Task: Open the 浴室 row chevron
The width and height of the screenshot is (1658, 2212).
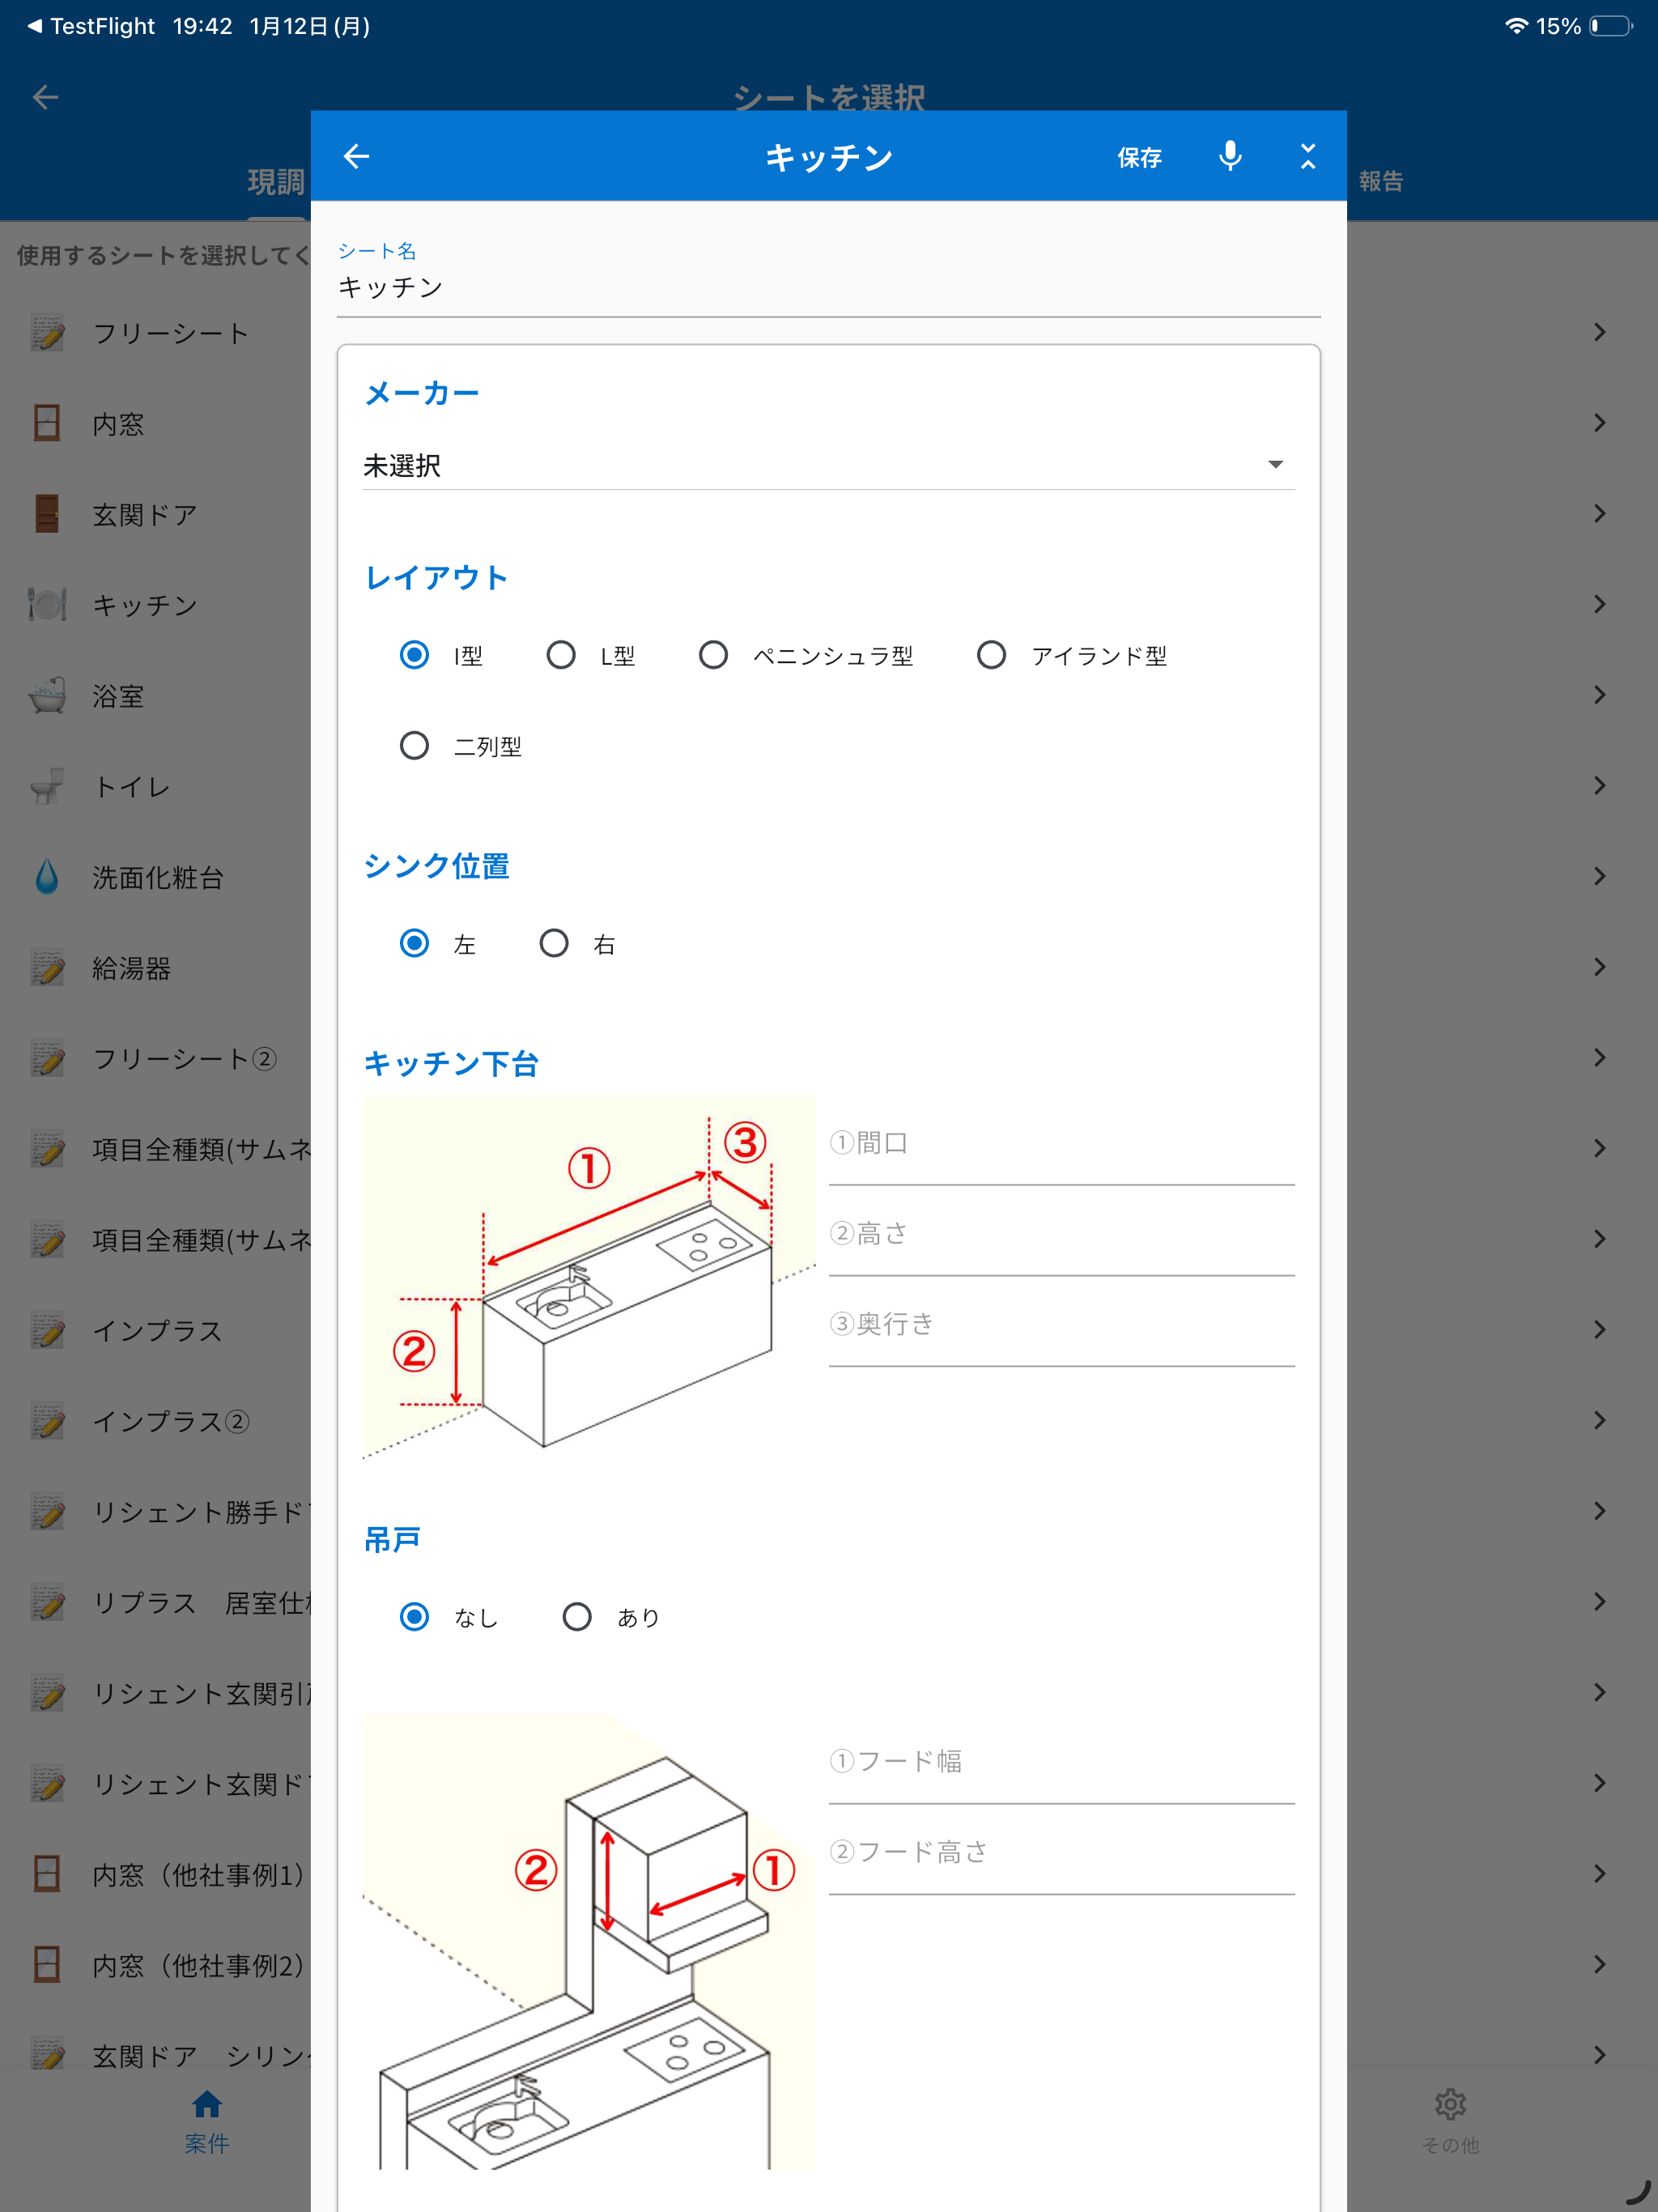Action: pos(1599,695)
